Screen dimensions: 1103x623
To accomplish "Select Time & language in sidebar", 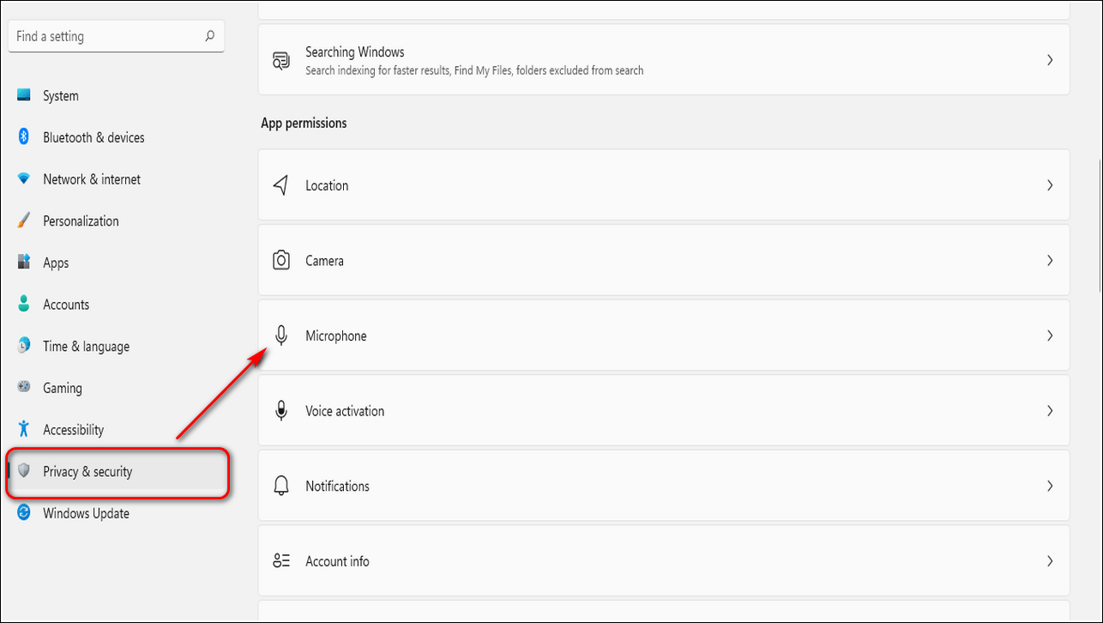I will [86, 347].
